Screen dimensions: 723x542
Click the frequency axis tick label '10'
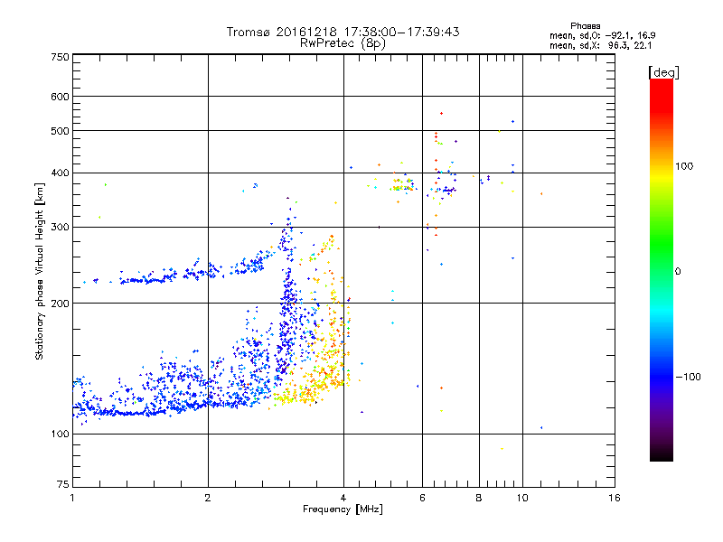click(522, 498)
